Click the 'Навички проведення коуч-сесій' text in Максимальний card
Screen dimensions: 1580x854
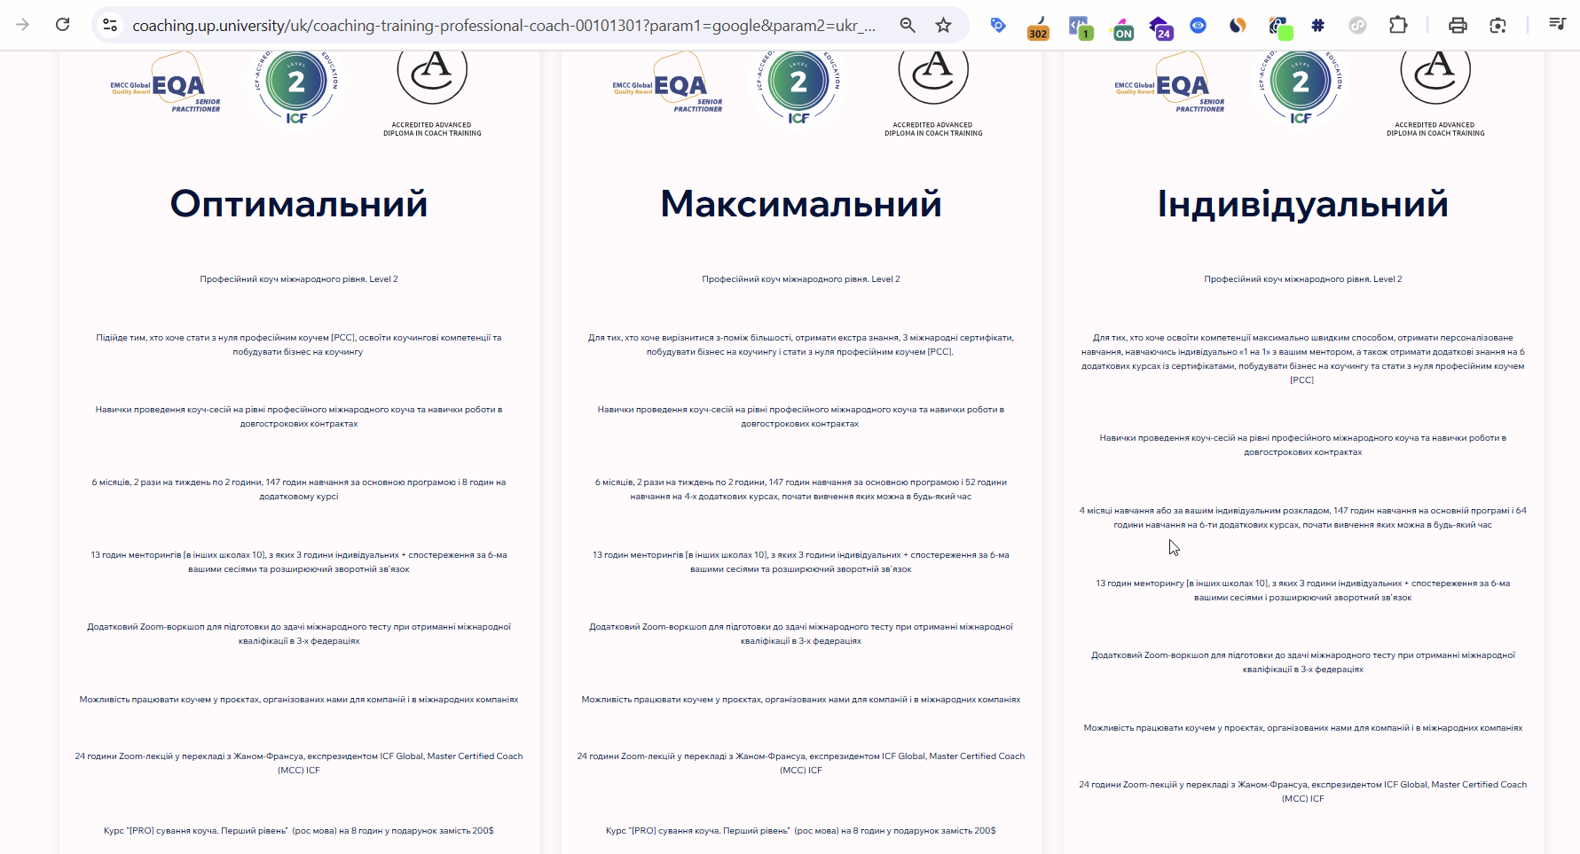pos(801,417)
